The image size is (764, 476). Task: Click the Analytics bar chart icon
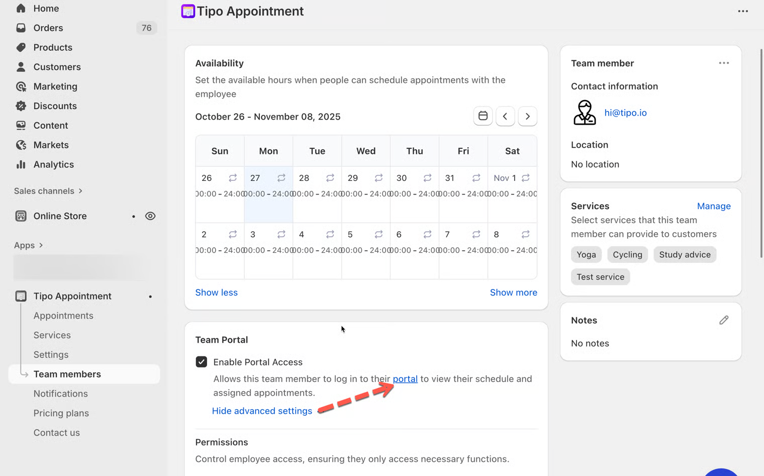click(21, 164)
